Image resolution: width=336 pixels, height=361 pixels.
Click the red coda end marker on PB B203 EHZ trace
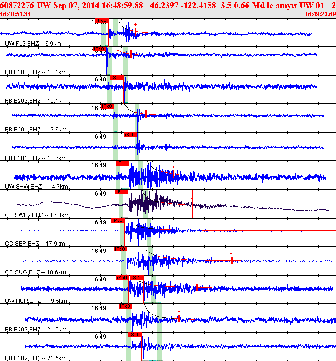(x=131, y=54)
